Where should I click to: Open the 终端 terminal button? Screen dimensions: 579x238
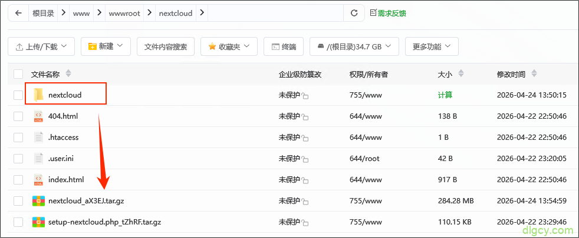284,46
